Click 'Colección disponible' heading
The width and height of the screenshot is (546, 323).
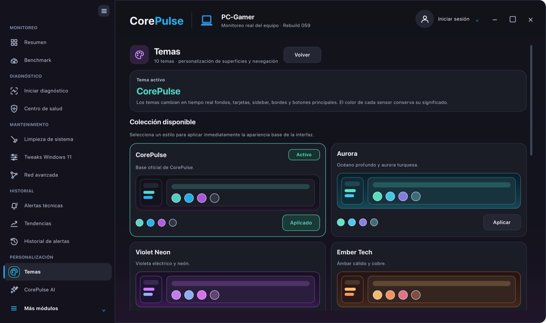163,122
